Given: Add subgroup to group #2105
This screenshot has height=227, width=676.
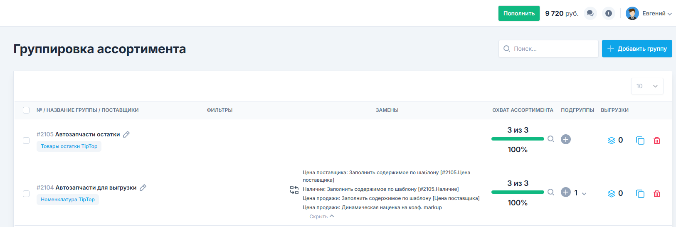Looking at the screenshot, I should 566,139.
